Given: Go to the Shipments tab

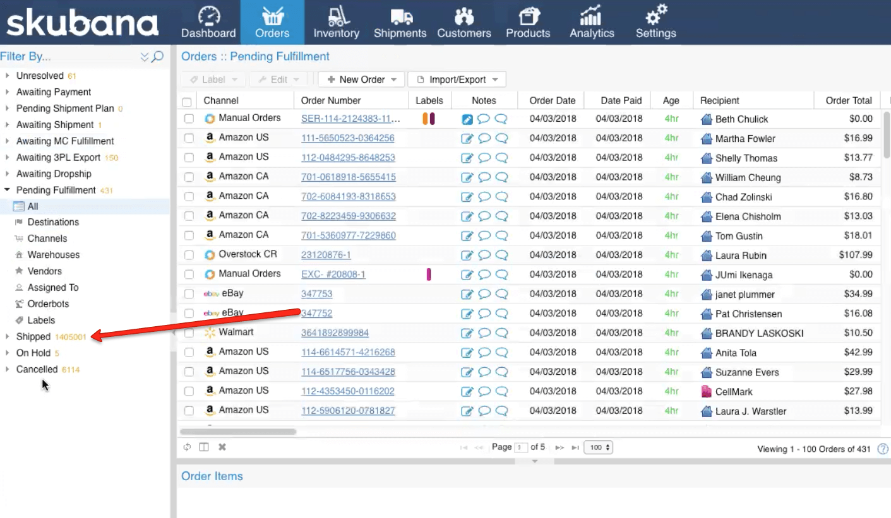Looking at the screenshot, I should point(400,23).
